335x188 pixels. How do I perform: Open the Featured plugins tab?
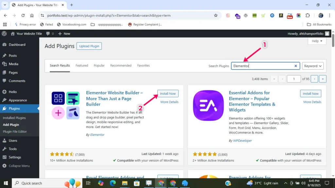pos(82,66)
